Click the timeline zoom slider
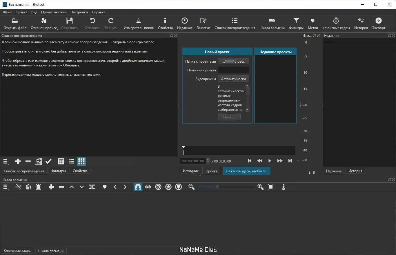396x255 pixels. point(217,187)
